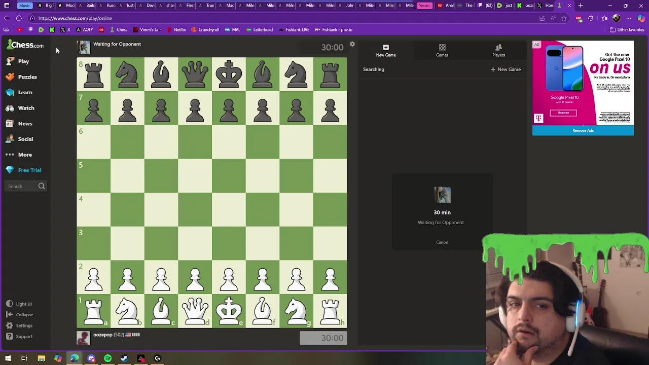Expand the More menu
Screen dimensions: 649x365
[19, 155]
